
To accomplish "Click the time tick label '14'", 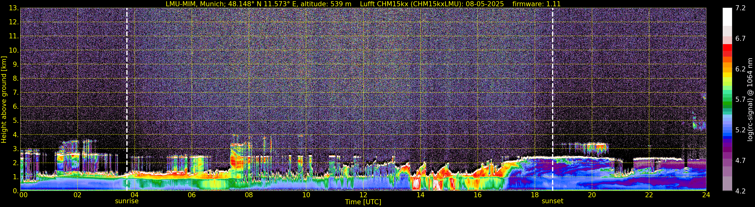I will point(420,195).
